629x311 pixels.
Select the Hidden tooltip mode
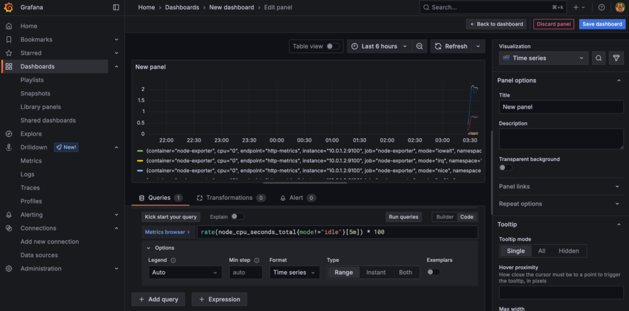tap(569, 251)
